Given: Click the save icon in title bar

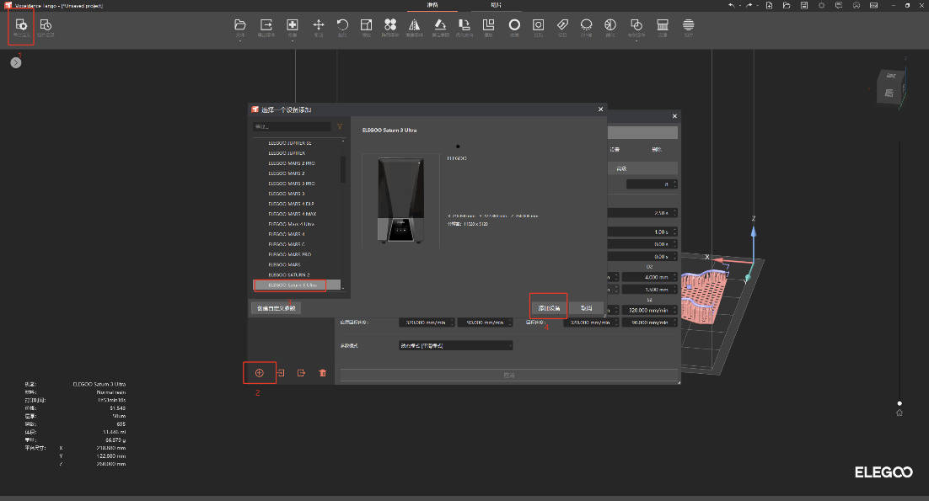Looking at the screenshot, I should (x=804, y=5).
